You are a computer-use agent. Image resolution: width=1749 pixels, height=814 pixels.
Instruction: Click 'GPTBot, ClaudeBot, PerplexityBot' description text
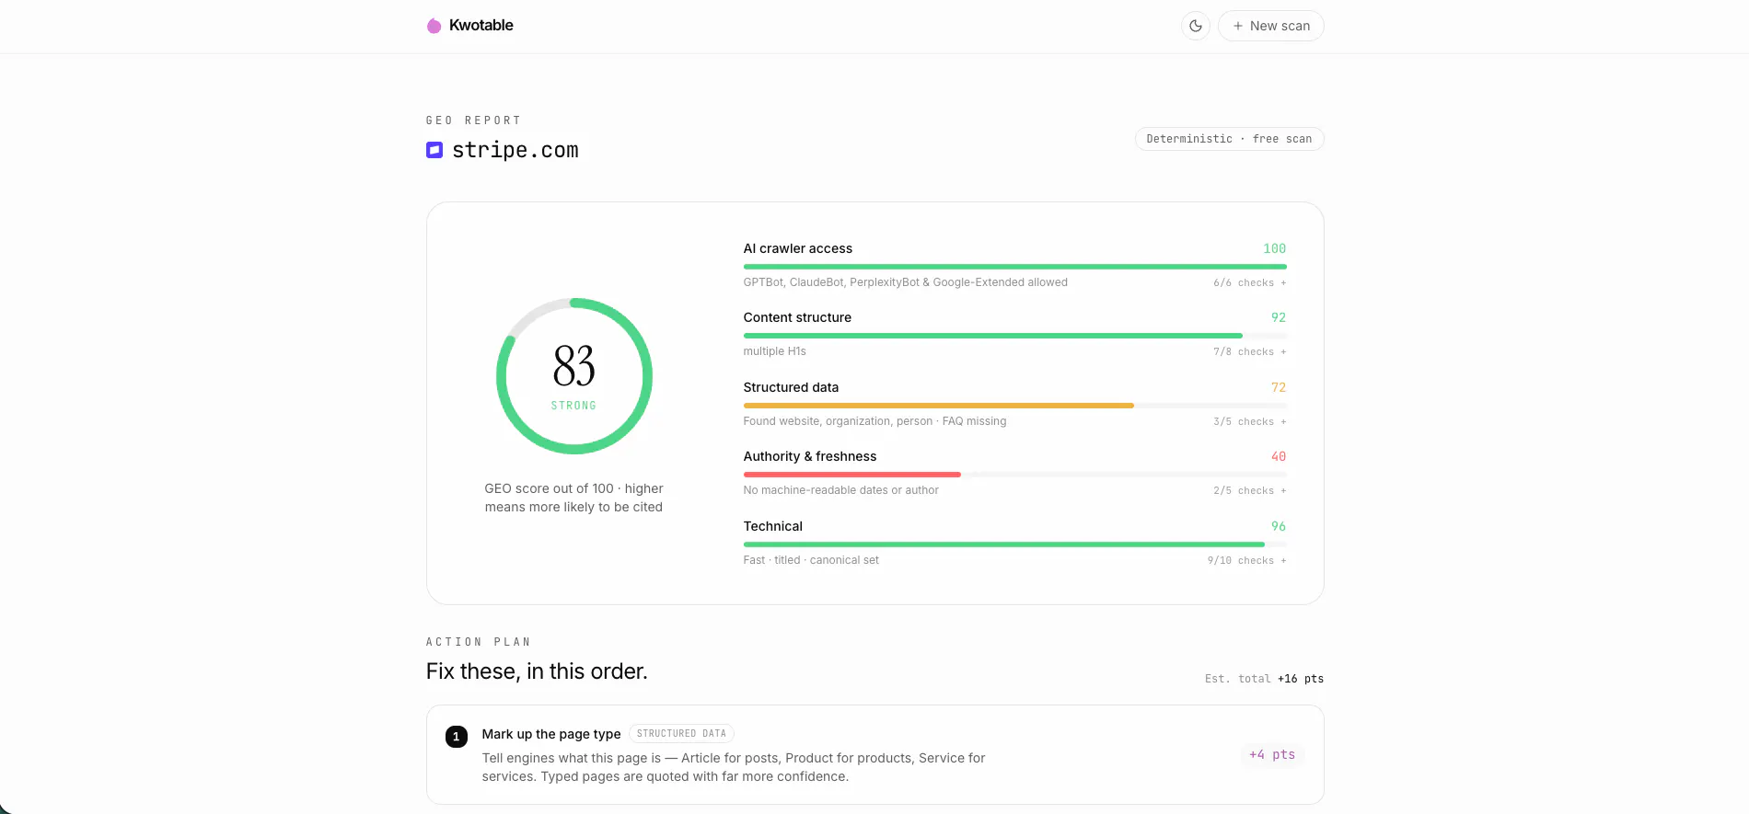tap(906, 282)
